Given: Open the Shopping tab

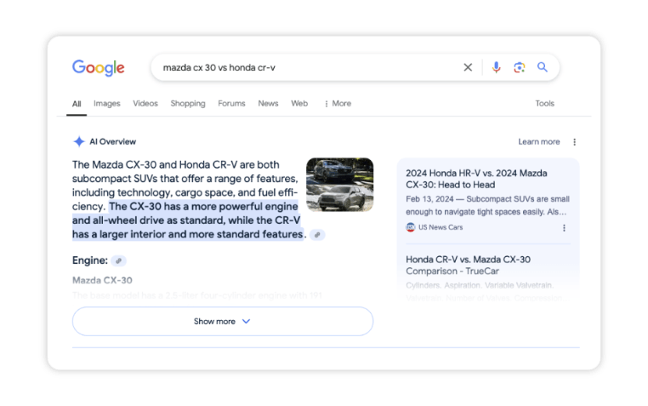Looking at the screenshot, I should pos(188,103).
